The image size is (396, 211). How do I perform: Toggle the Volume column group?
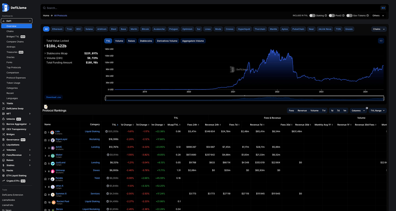[314, 111]
